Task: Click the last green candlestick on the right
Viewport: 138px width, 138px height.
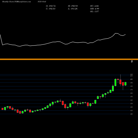Action: click(126, 84)
